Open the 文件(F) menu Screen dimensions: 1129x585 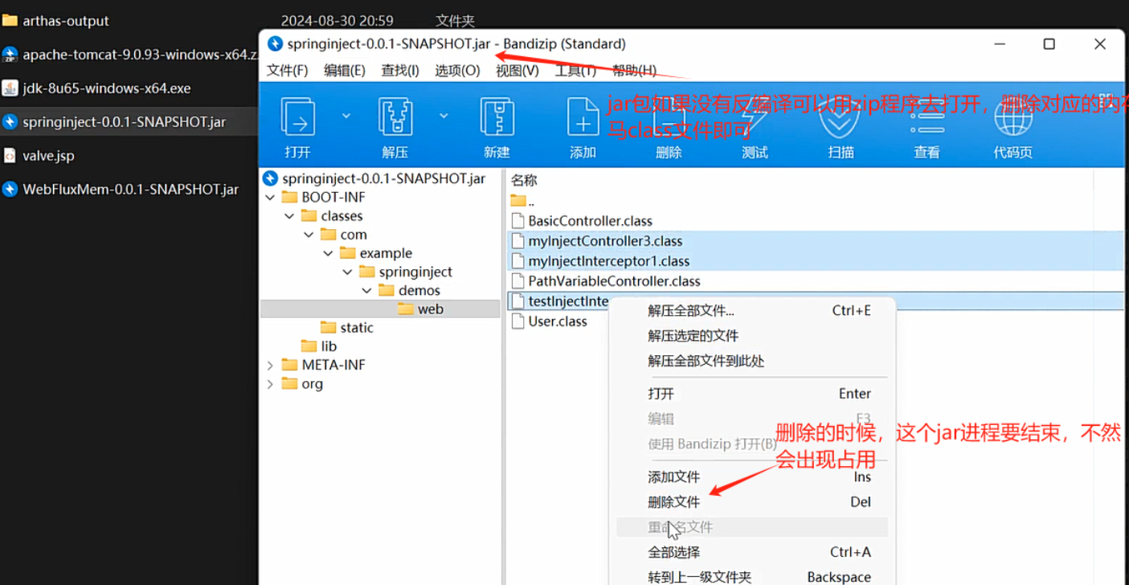coord(287,70)
